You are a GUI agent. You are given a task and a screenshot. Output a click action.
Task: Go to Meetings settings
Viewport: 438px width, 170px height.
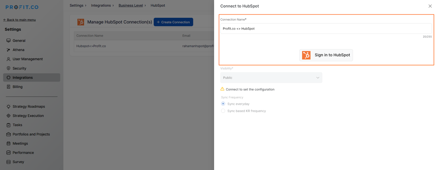32,143
